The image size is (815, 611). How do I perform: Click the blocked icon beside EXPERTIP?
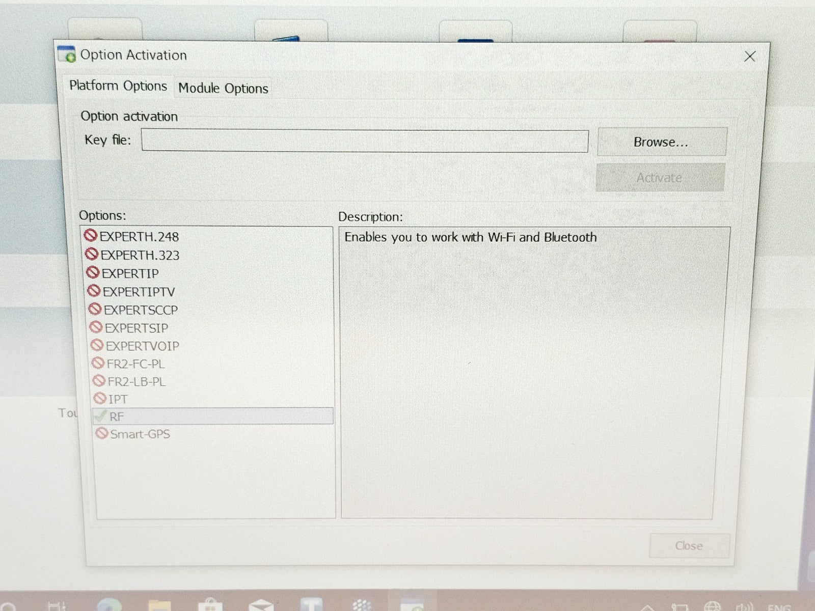(x=93, y=273)
